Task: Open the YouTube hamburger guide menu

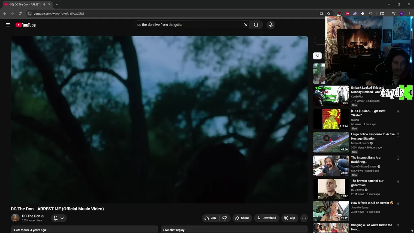Action: [x=8, y=25]
